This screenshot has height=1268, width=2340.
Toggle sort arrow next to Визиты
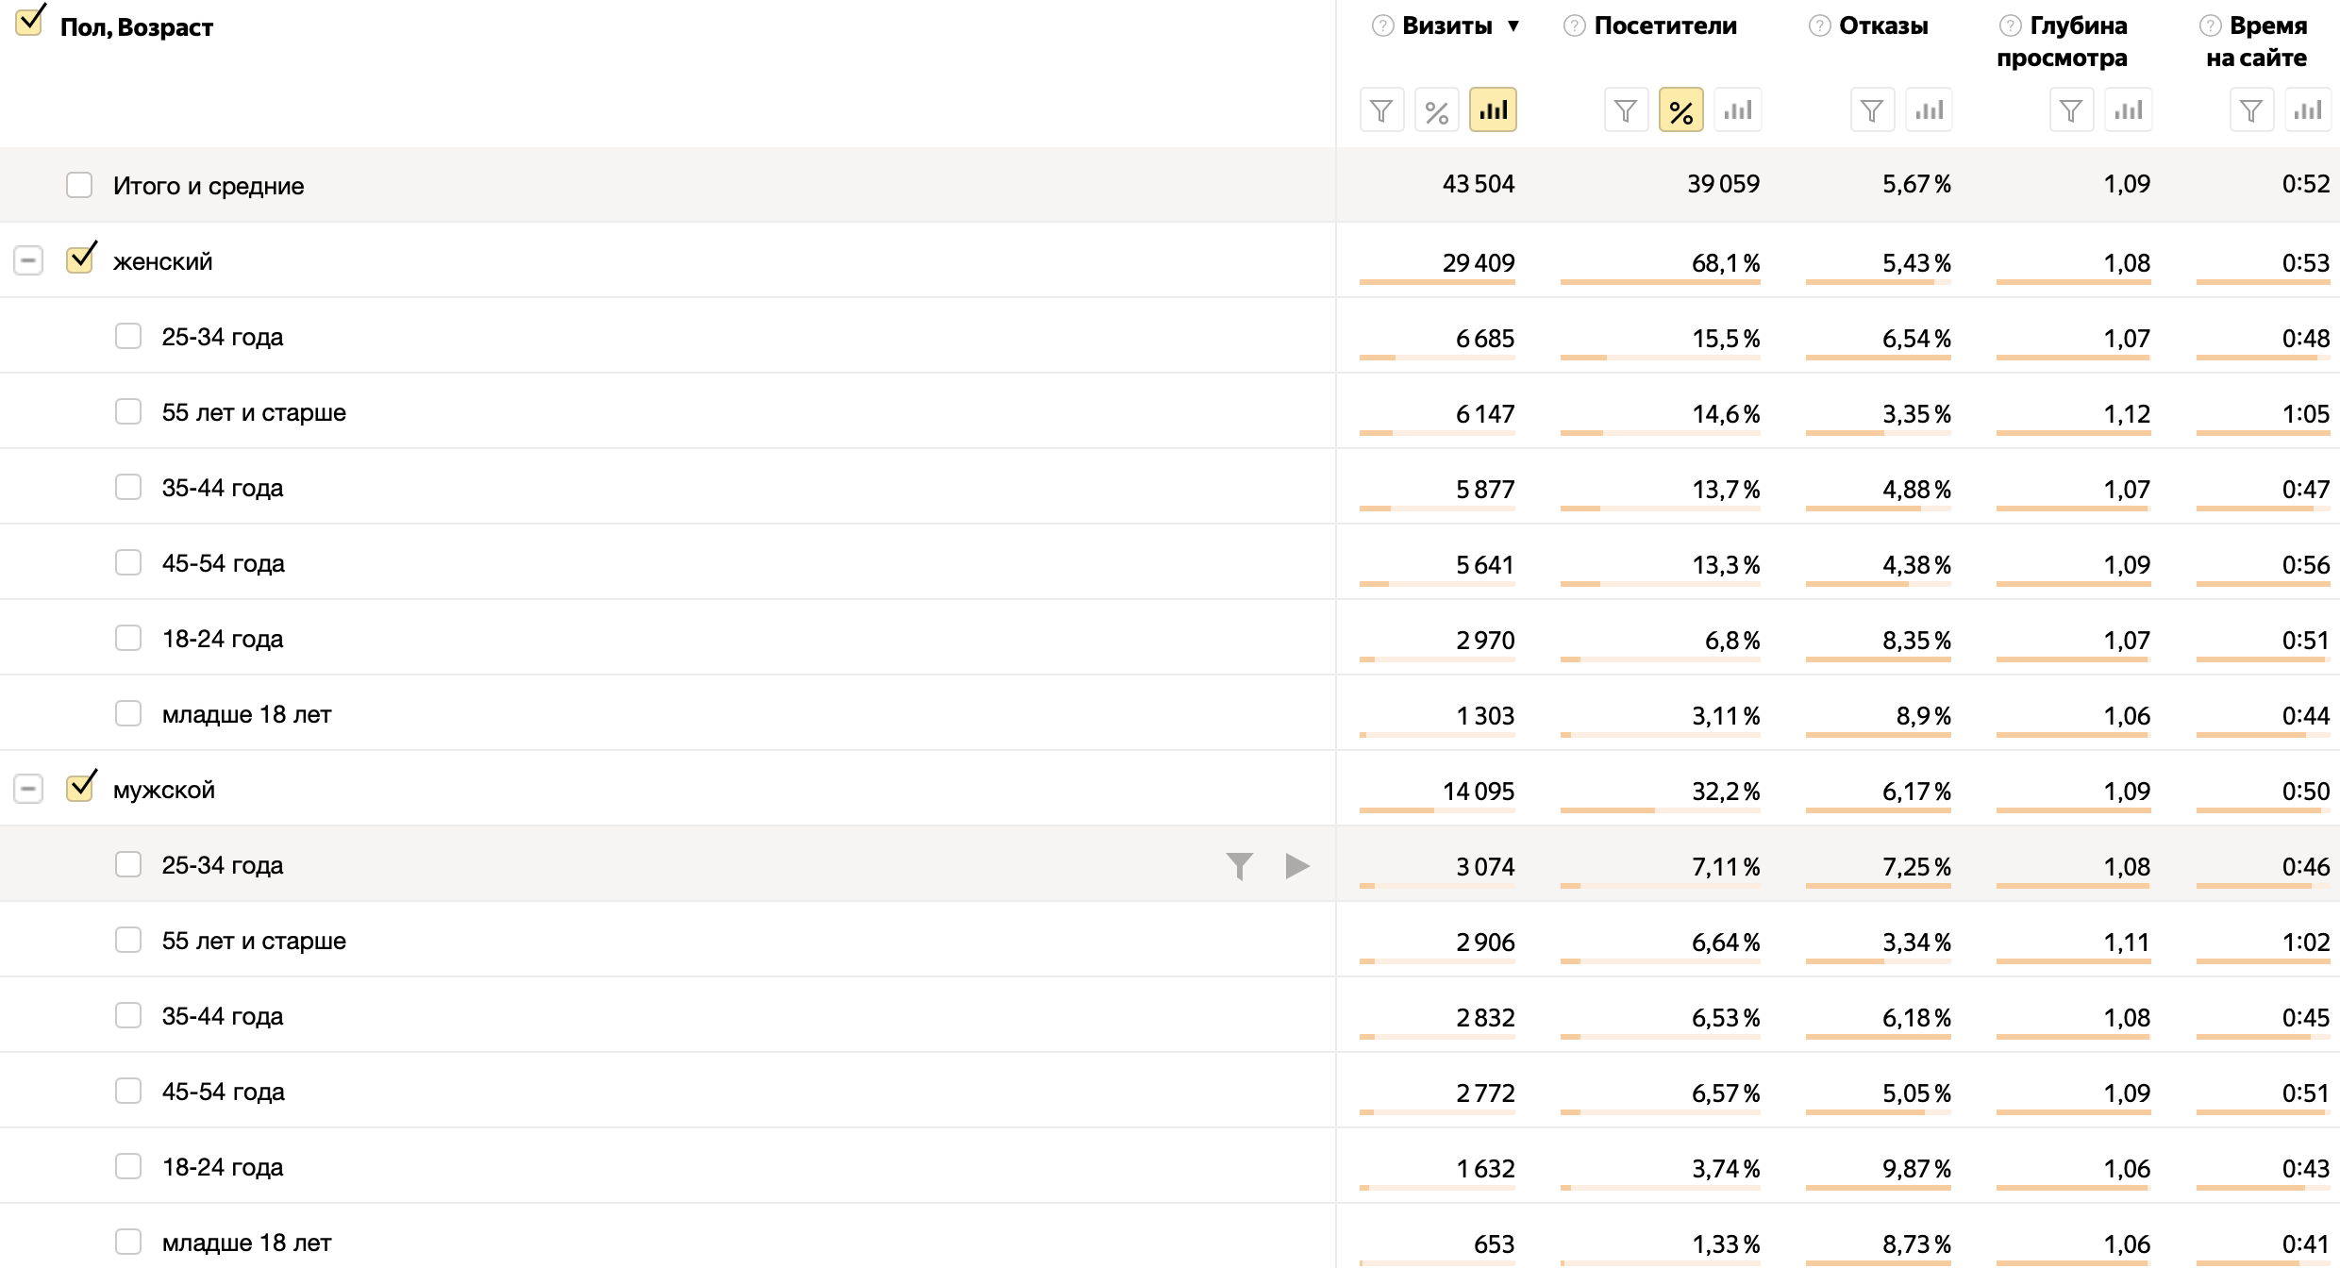click(x=1513, y=26)
